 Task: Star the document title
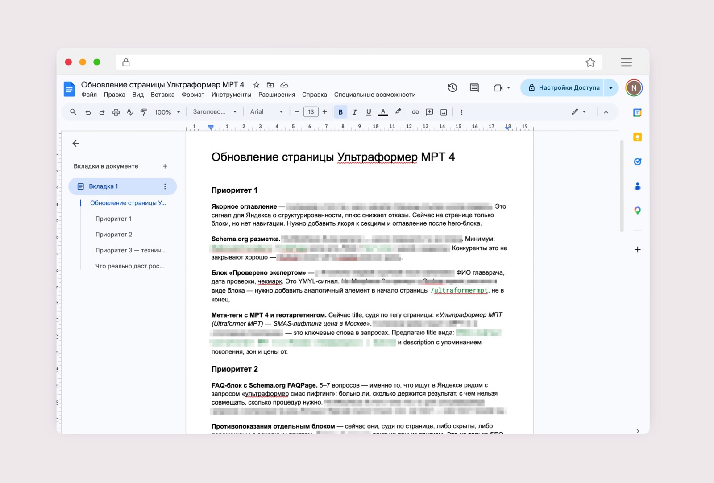pos(256,85)
